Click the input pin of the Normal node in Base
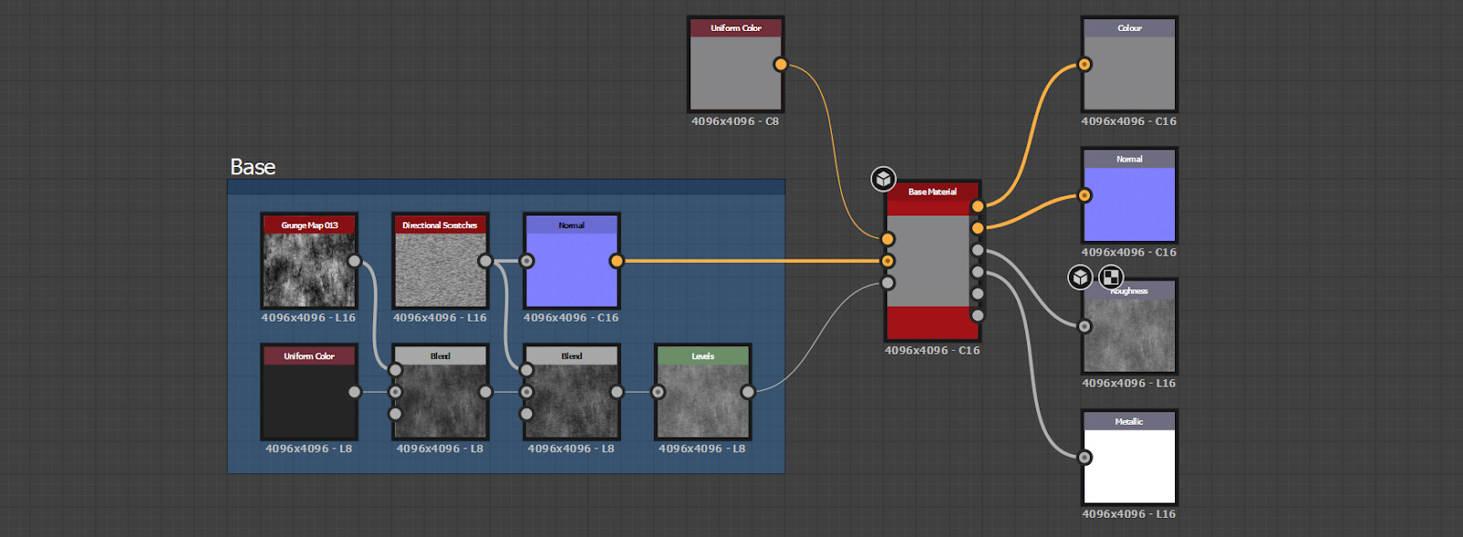Image resolution: width=1463 pixels, height=537 pixels. coord(527,261)
